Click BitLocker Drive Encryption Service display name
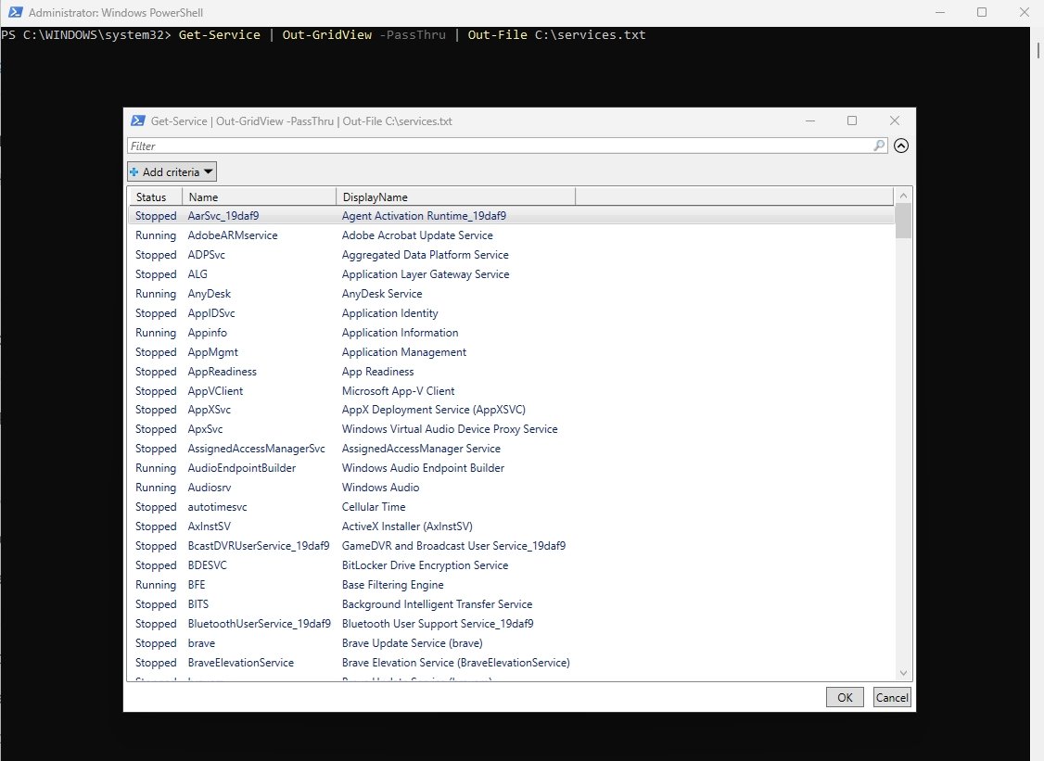The height and width of the screenshot is (761, 1044). (x=425, y=565)
